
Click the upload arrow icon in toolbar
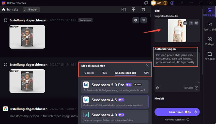[x=133, y=9]
